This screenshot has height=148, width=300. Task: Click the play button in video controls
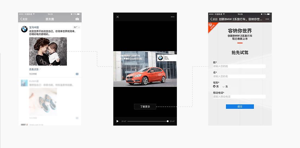tap(117, 121)
